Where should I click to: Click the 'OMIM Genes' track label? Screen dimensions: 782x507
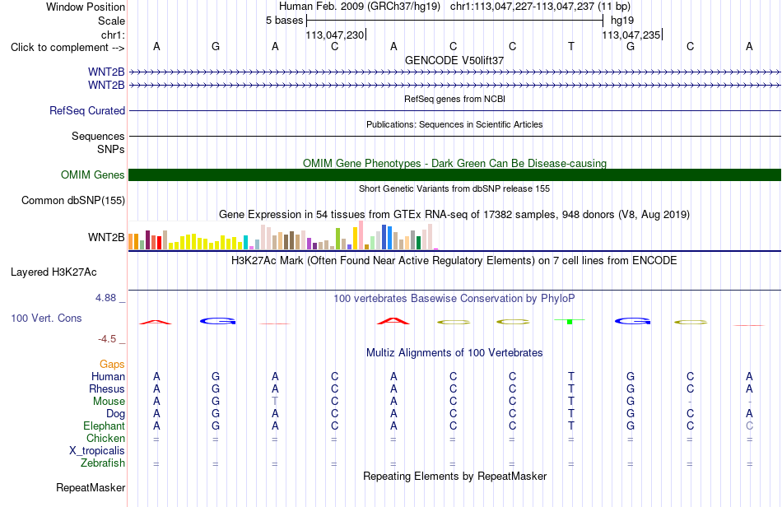coord(92,175)
